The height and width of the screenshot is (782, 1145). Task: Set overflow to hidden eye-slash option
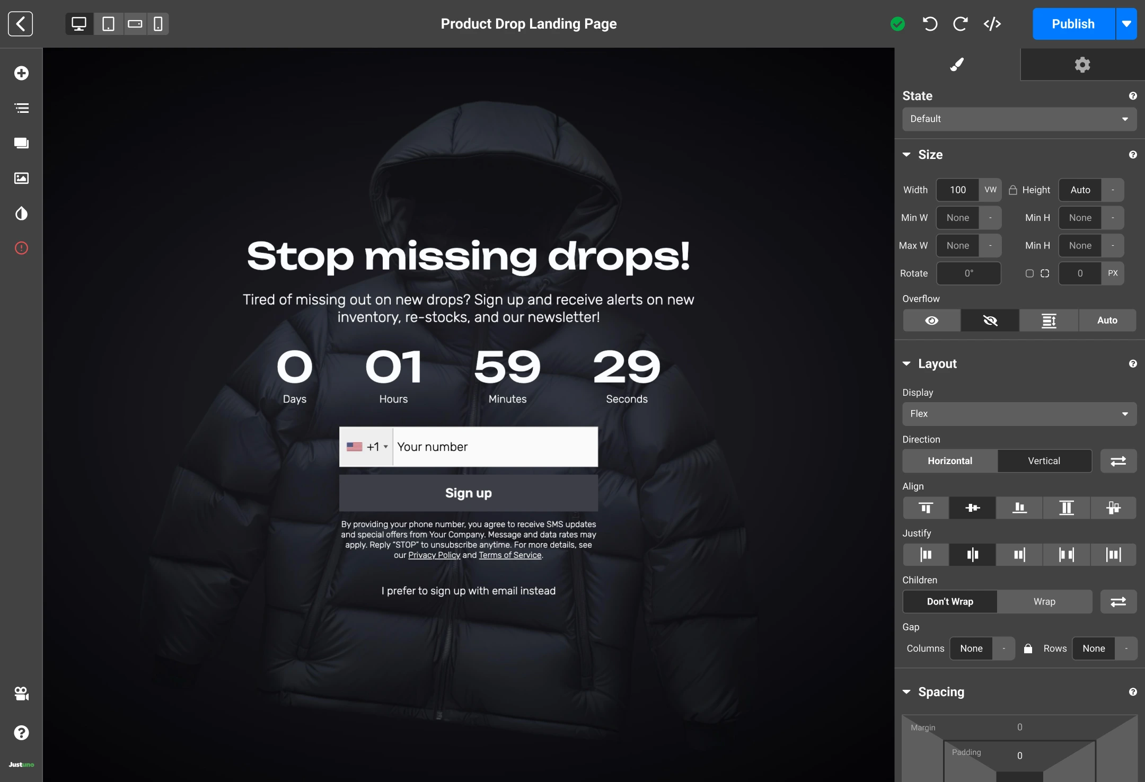(990, 321)
